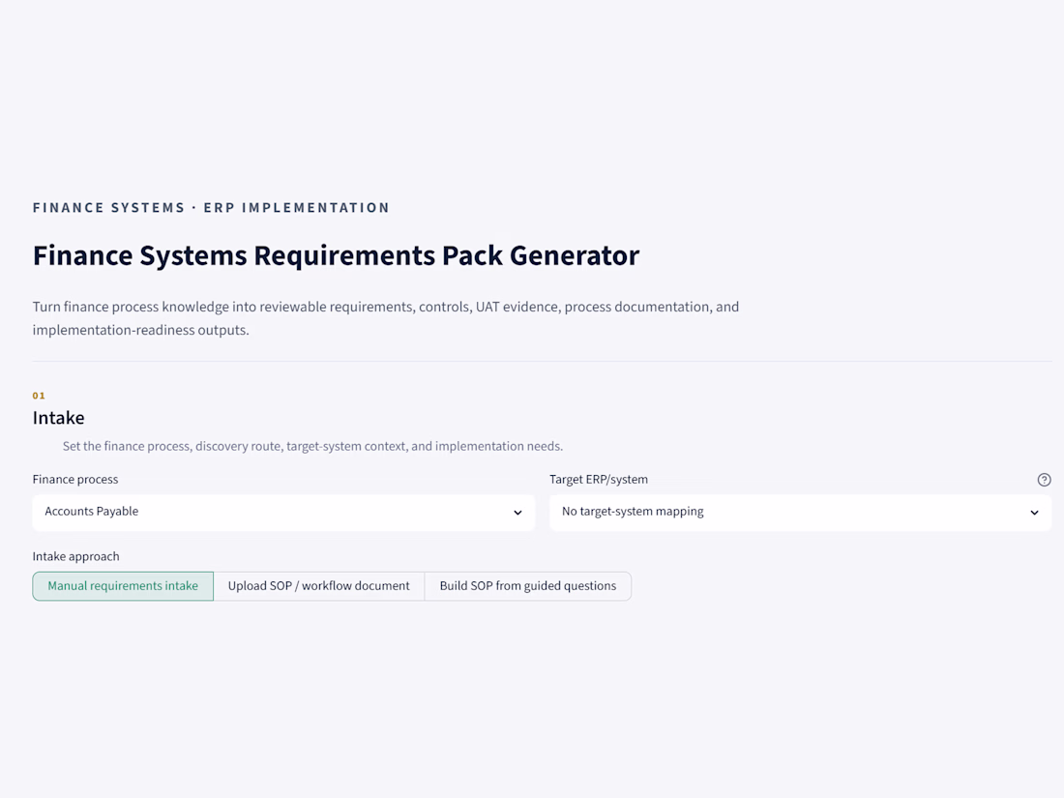
Task: Select Upload SOP / workflow document option
Action: [x=319, y=585]
